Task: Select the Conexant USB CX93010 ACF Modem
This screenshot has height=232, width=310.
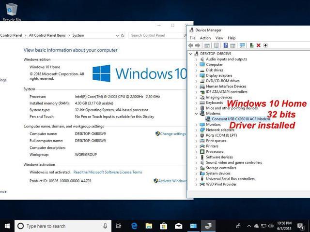Action: pos(240,119)
